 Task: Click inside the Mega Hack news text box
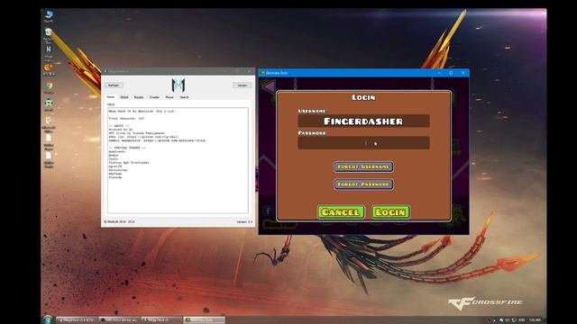click(x=178, y=160)
